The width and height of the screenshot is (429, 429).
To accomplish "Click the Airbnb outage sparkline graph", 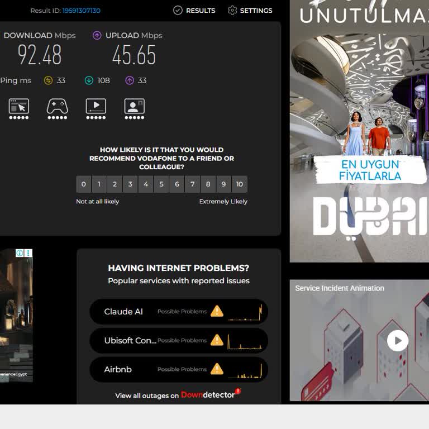I will click(245, 370).
